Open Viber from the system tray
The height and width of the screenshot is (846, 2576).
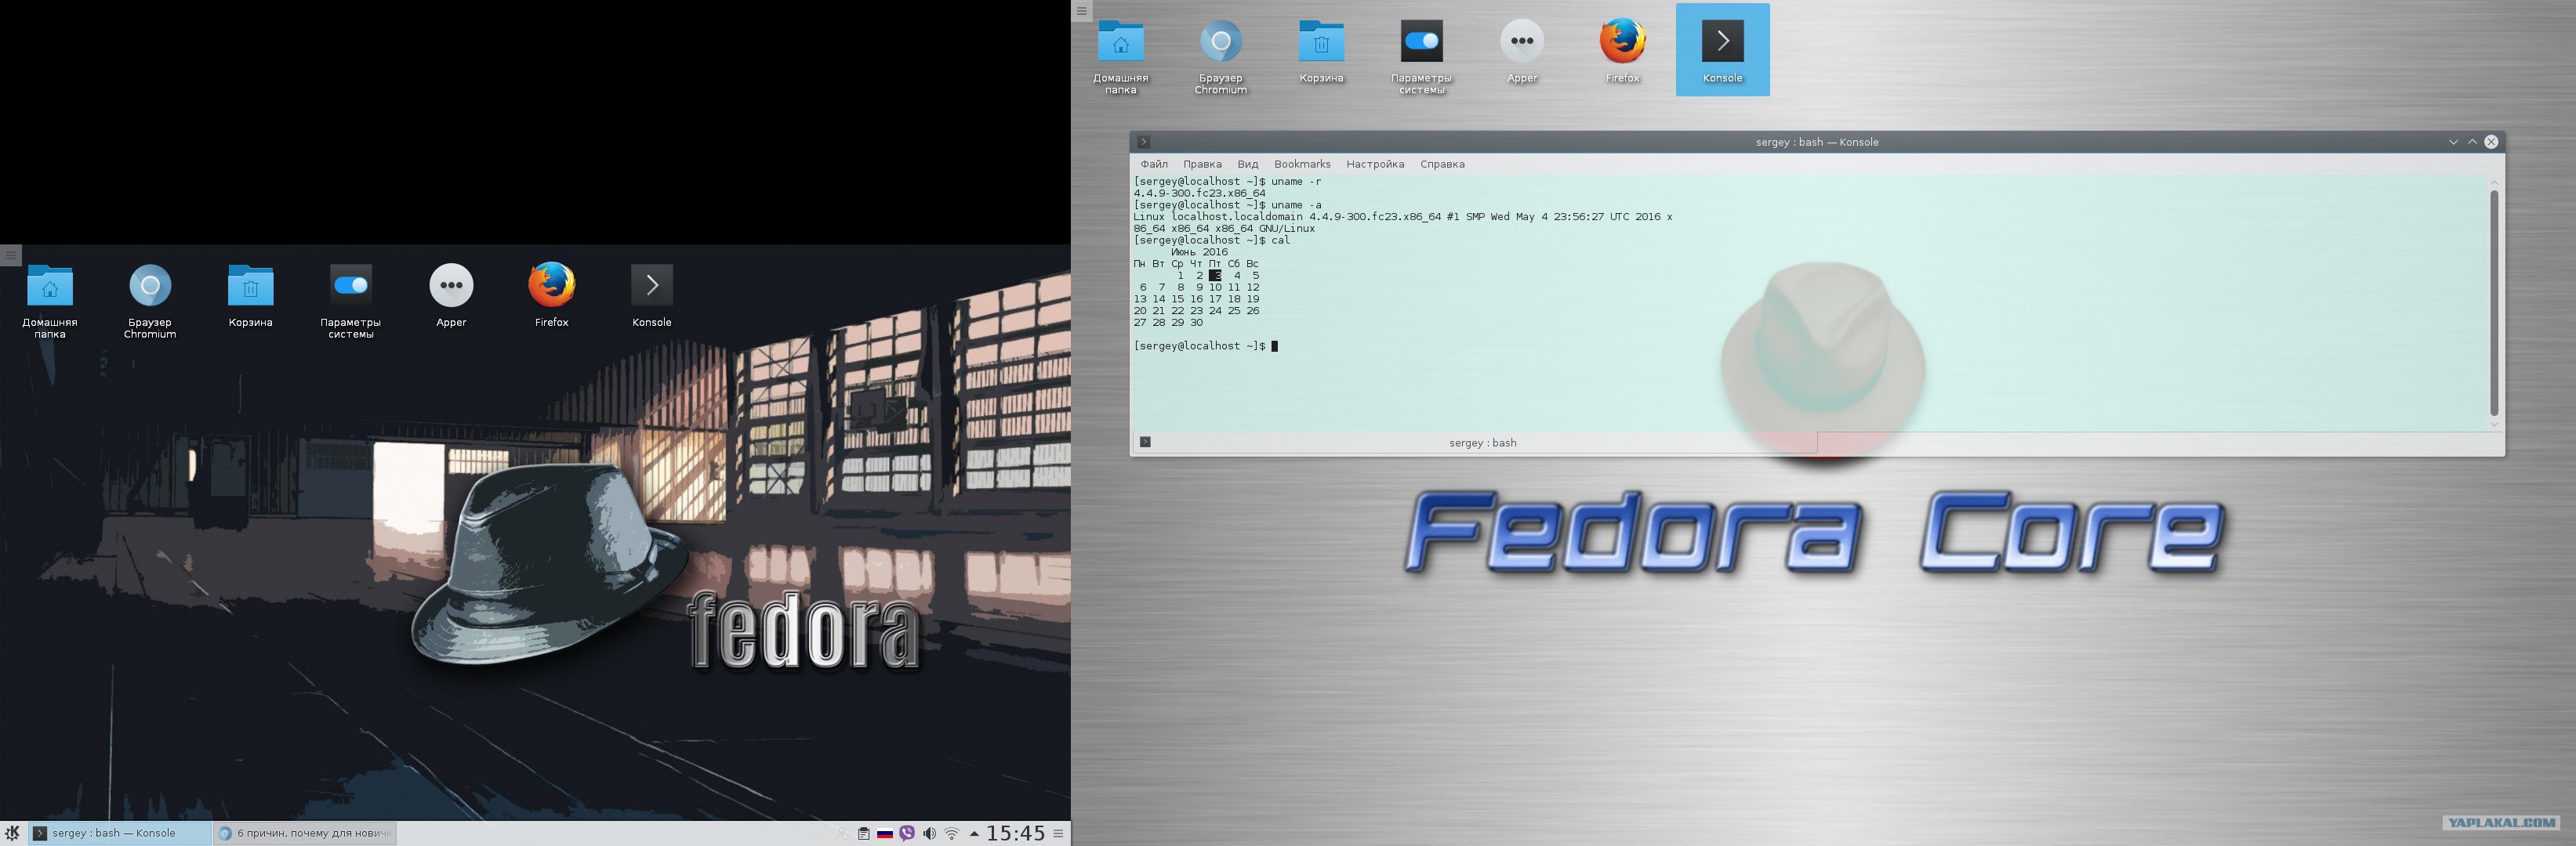907,833
